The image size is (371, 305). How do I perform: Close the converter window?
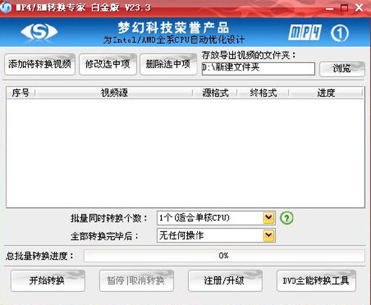coord(359,7)
